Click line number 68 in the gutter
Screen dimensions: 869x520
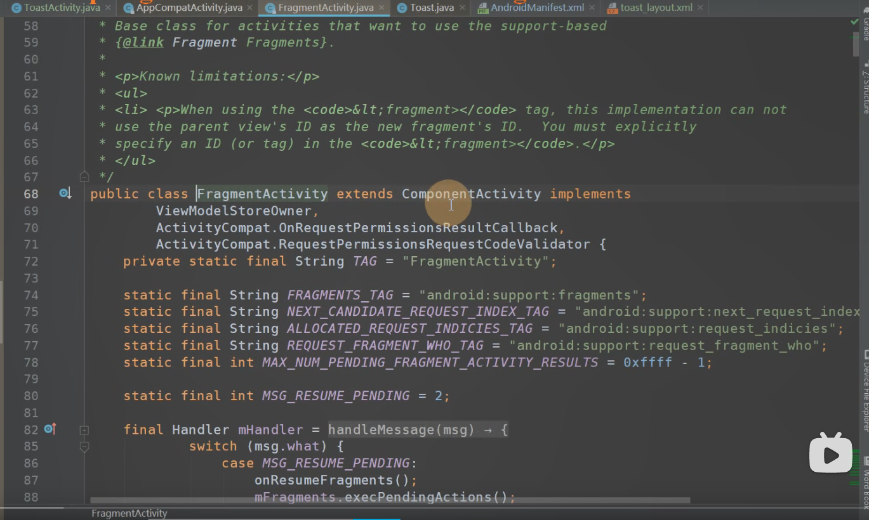click(x=31, y=194)
